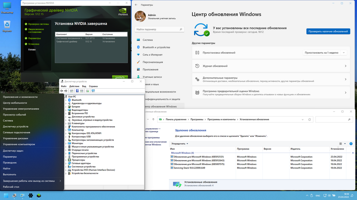
Task: Expand Процессоры node in Device Manager
Action: tap(66, 160)
